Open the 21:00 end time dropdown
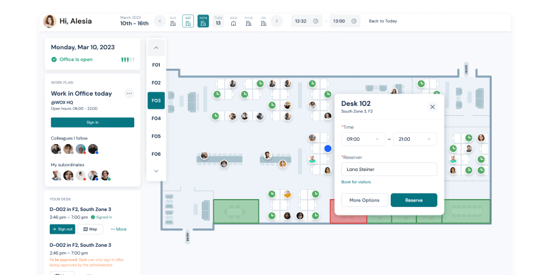This screenshot has height=275, width=550. tap(414, 139)
